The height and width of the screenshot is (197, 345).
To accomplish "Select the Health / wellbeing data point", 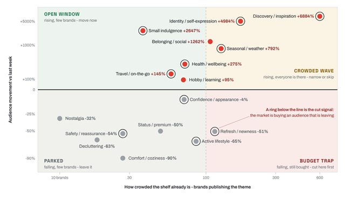I will point(184,64).
